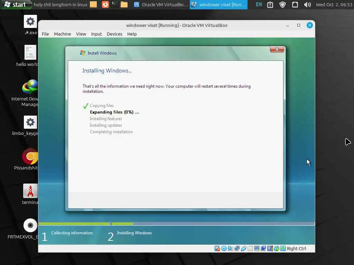Click the optical disc status icon

[x=224, y=248]
